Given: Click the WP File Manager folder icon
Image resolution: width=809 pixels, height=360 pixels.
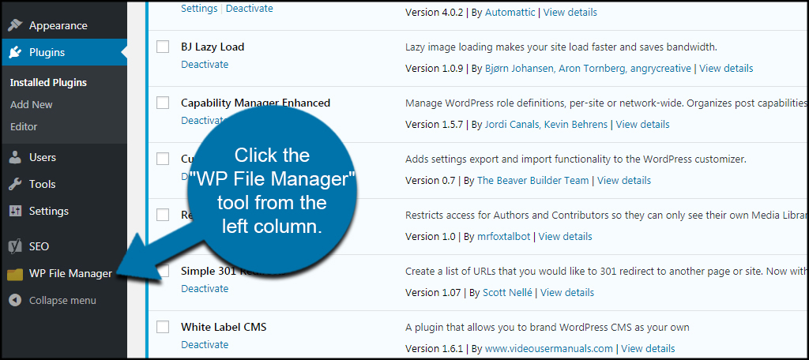Looking at the screenshot, I should 15,274.
